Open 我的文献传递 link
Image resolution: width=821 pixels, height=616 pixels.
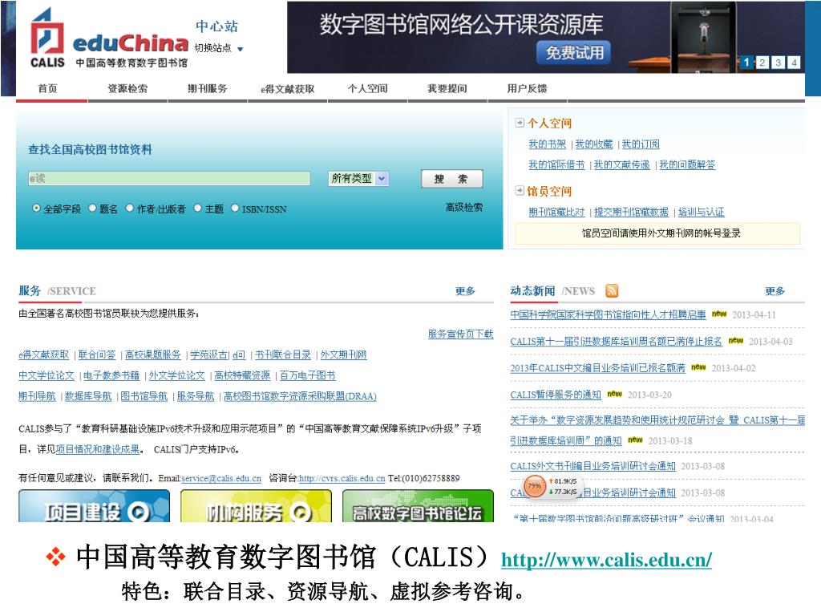[x=621, y=164]
